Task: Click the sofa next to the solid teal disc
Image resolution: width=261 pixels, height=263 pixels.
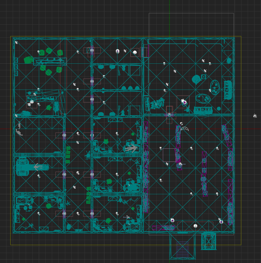Action: pos(203,110)
